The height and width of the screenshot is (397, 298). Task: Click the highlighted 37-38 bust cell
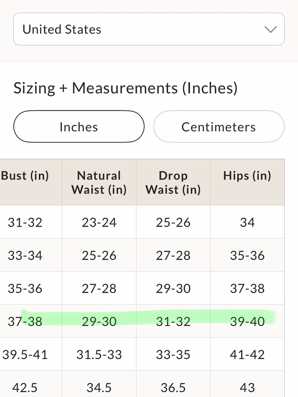point(31,321)
